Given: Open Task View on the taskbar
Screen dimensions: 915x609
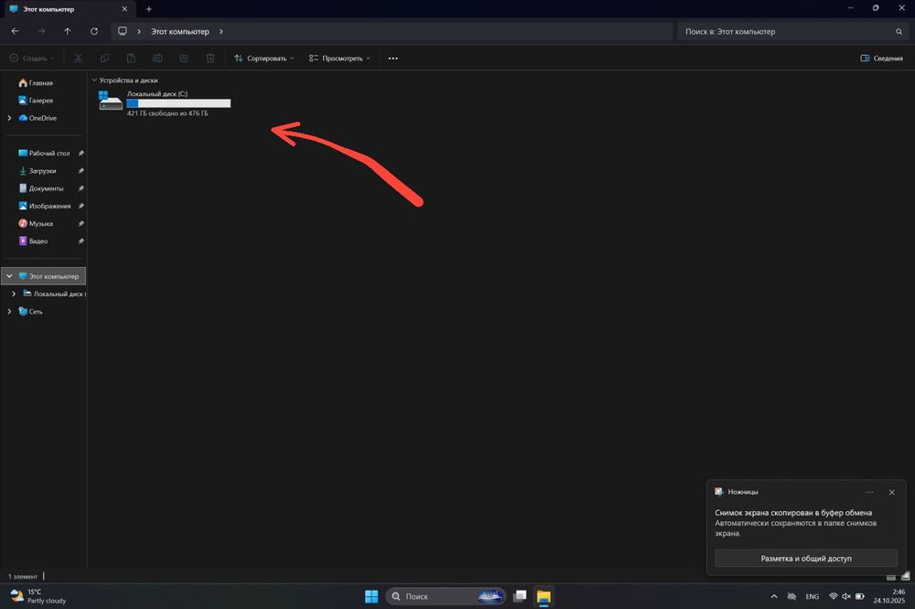Looking at the screenshot, I should pos(520,596).
